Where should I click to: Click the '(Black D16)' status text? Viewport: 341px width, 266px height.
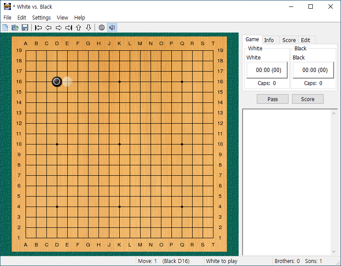176,261
